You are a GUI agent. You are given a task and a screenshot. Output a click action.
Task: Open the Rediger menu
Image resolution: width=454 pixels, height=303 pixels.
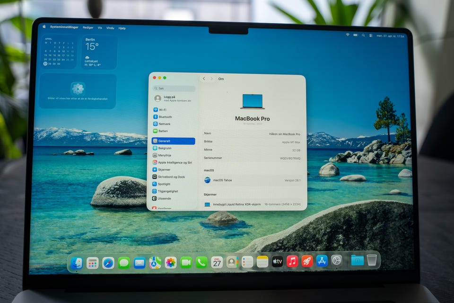click(x=88, y=27)
